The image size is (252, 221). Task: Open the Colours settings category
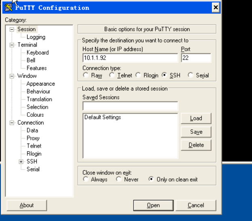point(35,115)
